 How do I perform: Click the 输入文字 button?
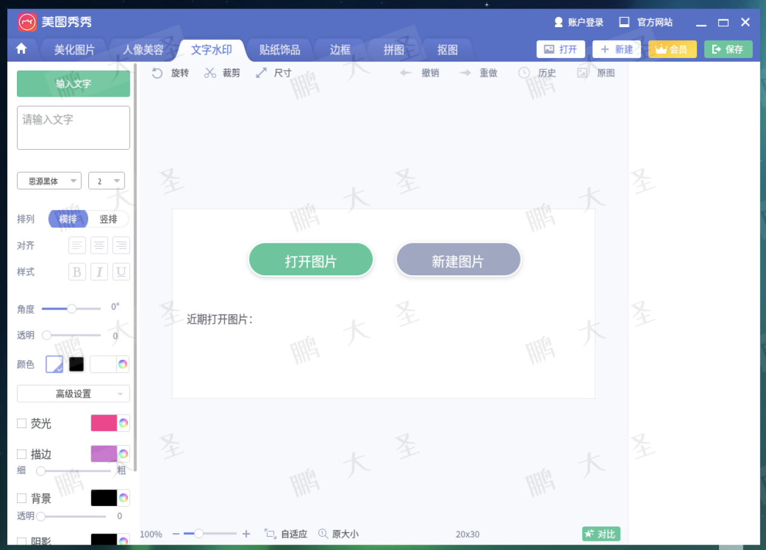tap(74, 84)
